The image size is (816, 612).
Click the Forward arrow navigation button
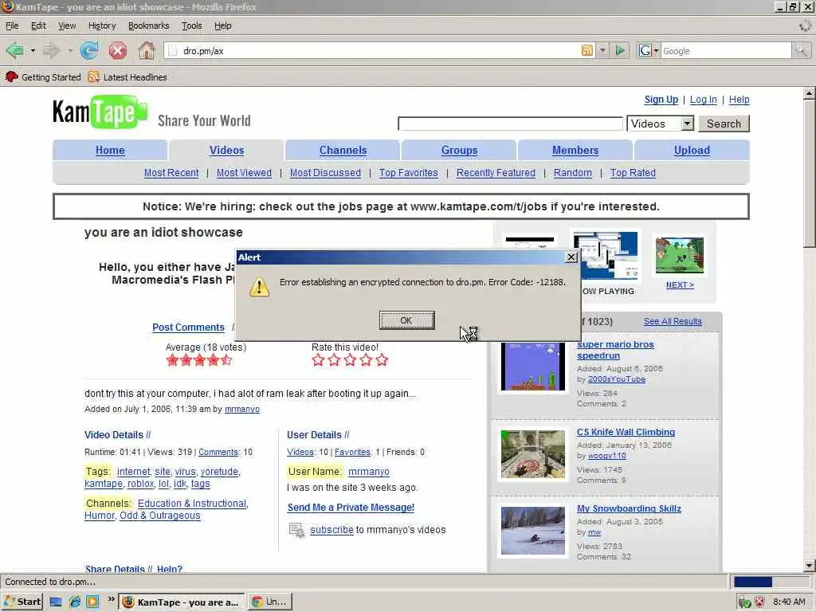[51, 50]
